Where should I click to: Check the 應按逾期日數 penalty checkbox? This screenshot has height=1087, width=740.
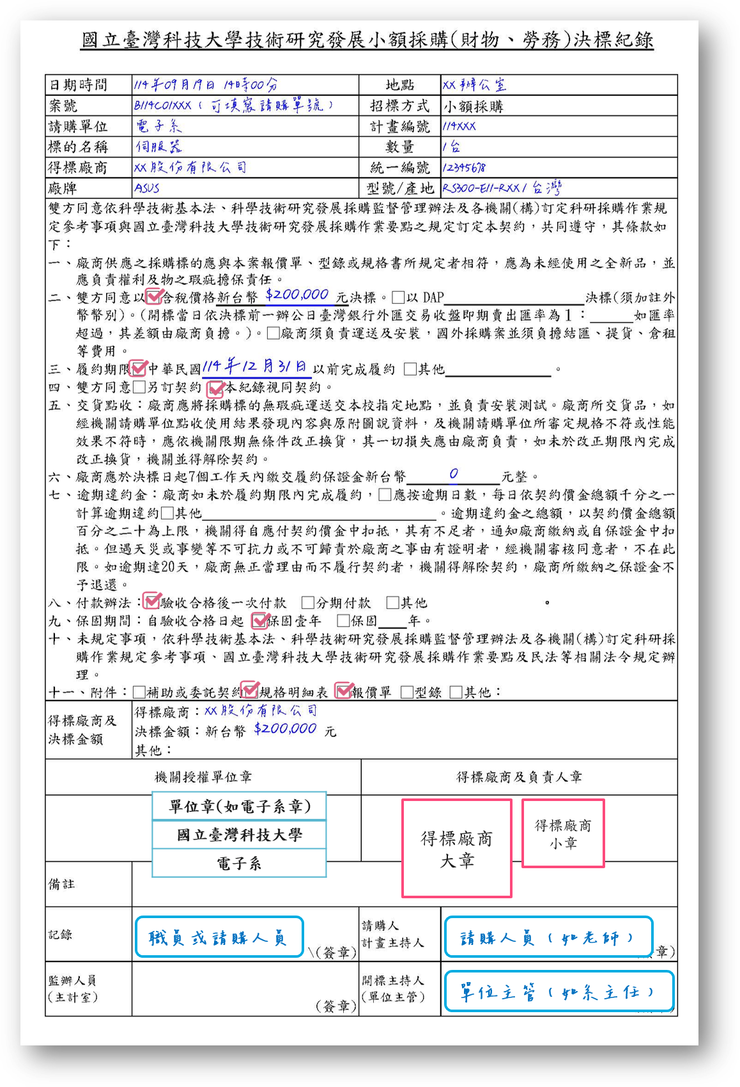[x=385, y=495]
